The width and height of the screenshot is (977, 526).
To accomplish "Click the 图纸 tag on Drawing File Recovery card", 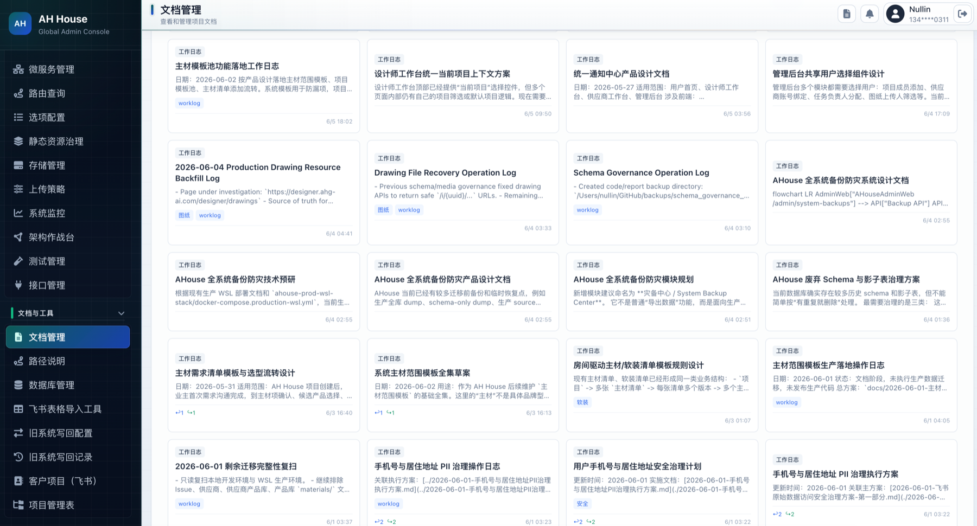I will (384, 210).
